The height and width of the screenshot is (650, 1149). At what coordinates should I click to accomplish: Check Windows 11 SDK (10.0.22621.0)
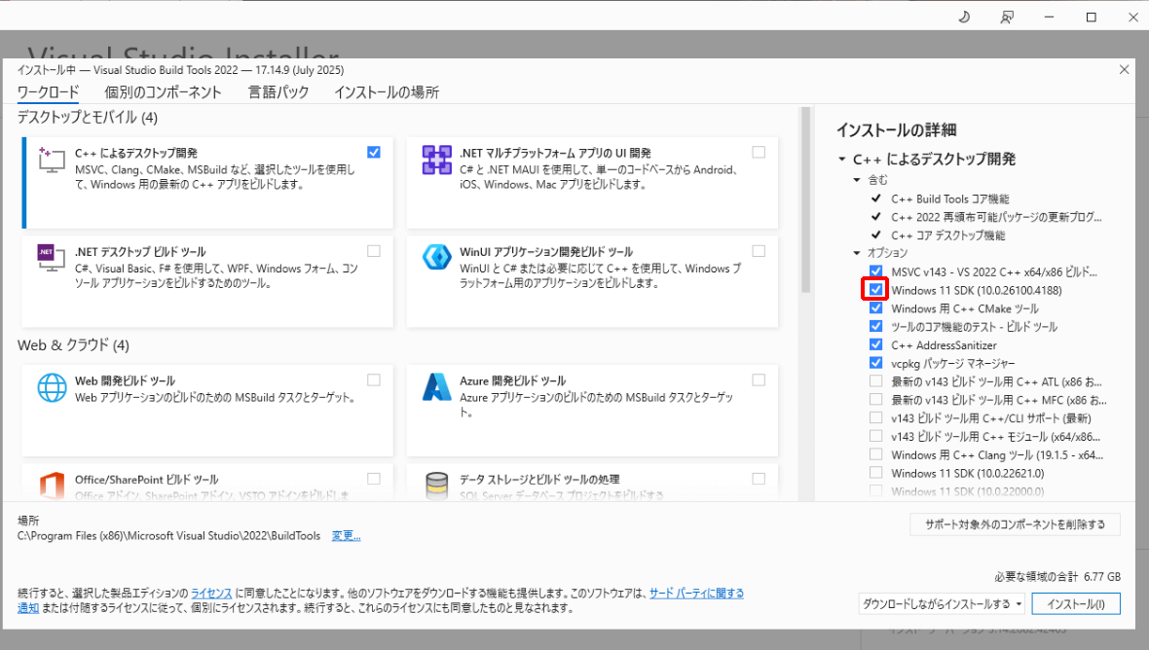tap(875, 473)
